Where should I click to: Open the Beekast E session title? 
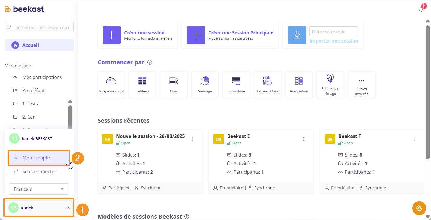pyautogui.click(x=238, y=136)
